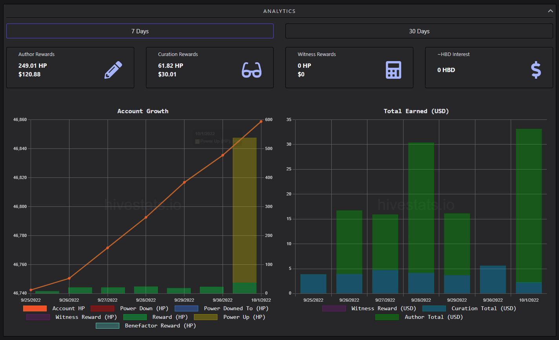
Task: Switch to the 7 Days tab
Action: [140, 31]
